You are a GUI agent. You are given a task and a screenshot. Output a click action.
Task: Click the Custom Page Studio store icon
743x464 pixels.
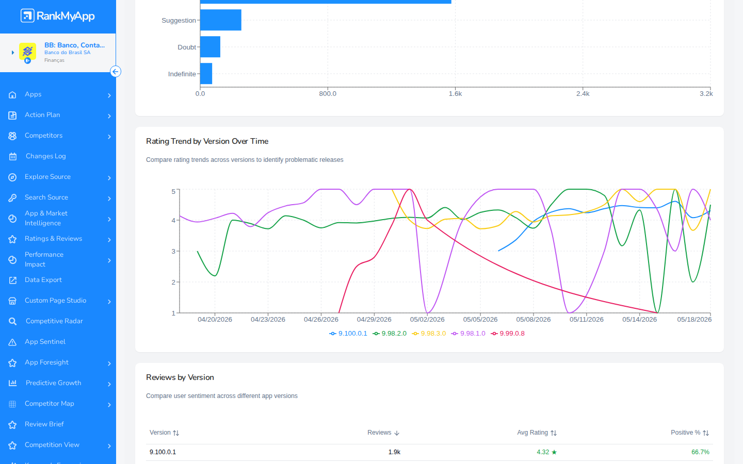13,301
